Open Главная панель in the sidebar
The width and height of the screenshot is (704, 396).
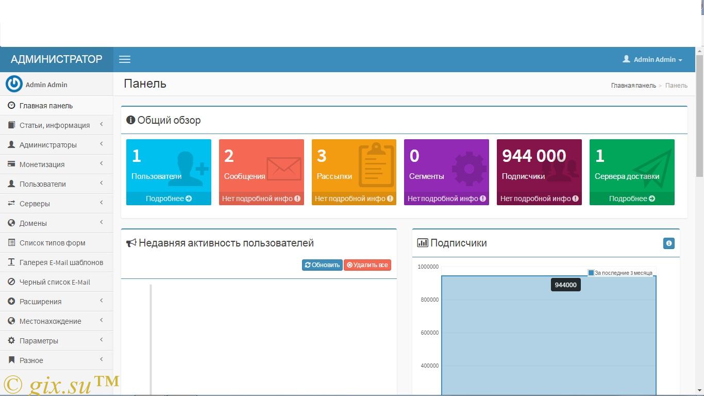click(x=57, y=105)
